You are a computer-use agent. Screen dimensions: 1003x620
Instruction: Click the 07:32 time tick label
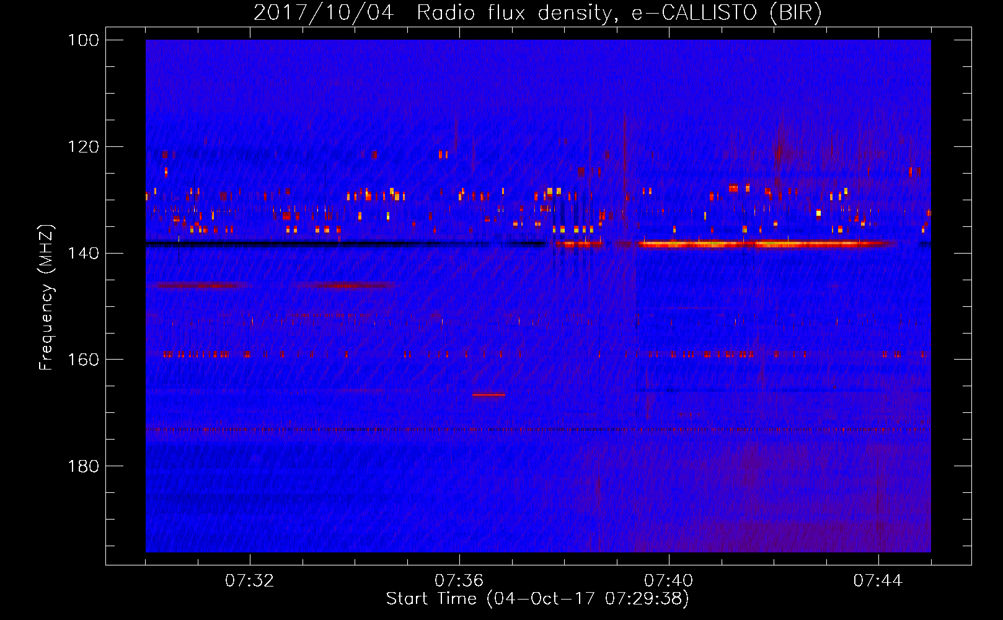tap(250, 581)
